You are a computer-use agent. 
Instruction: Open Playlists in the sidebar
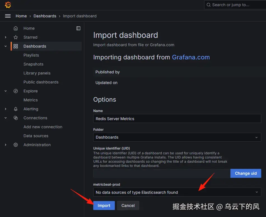tap(31, 55)
